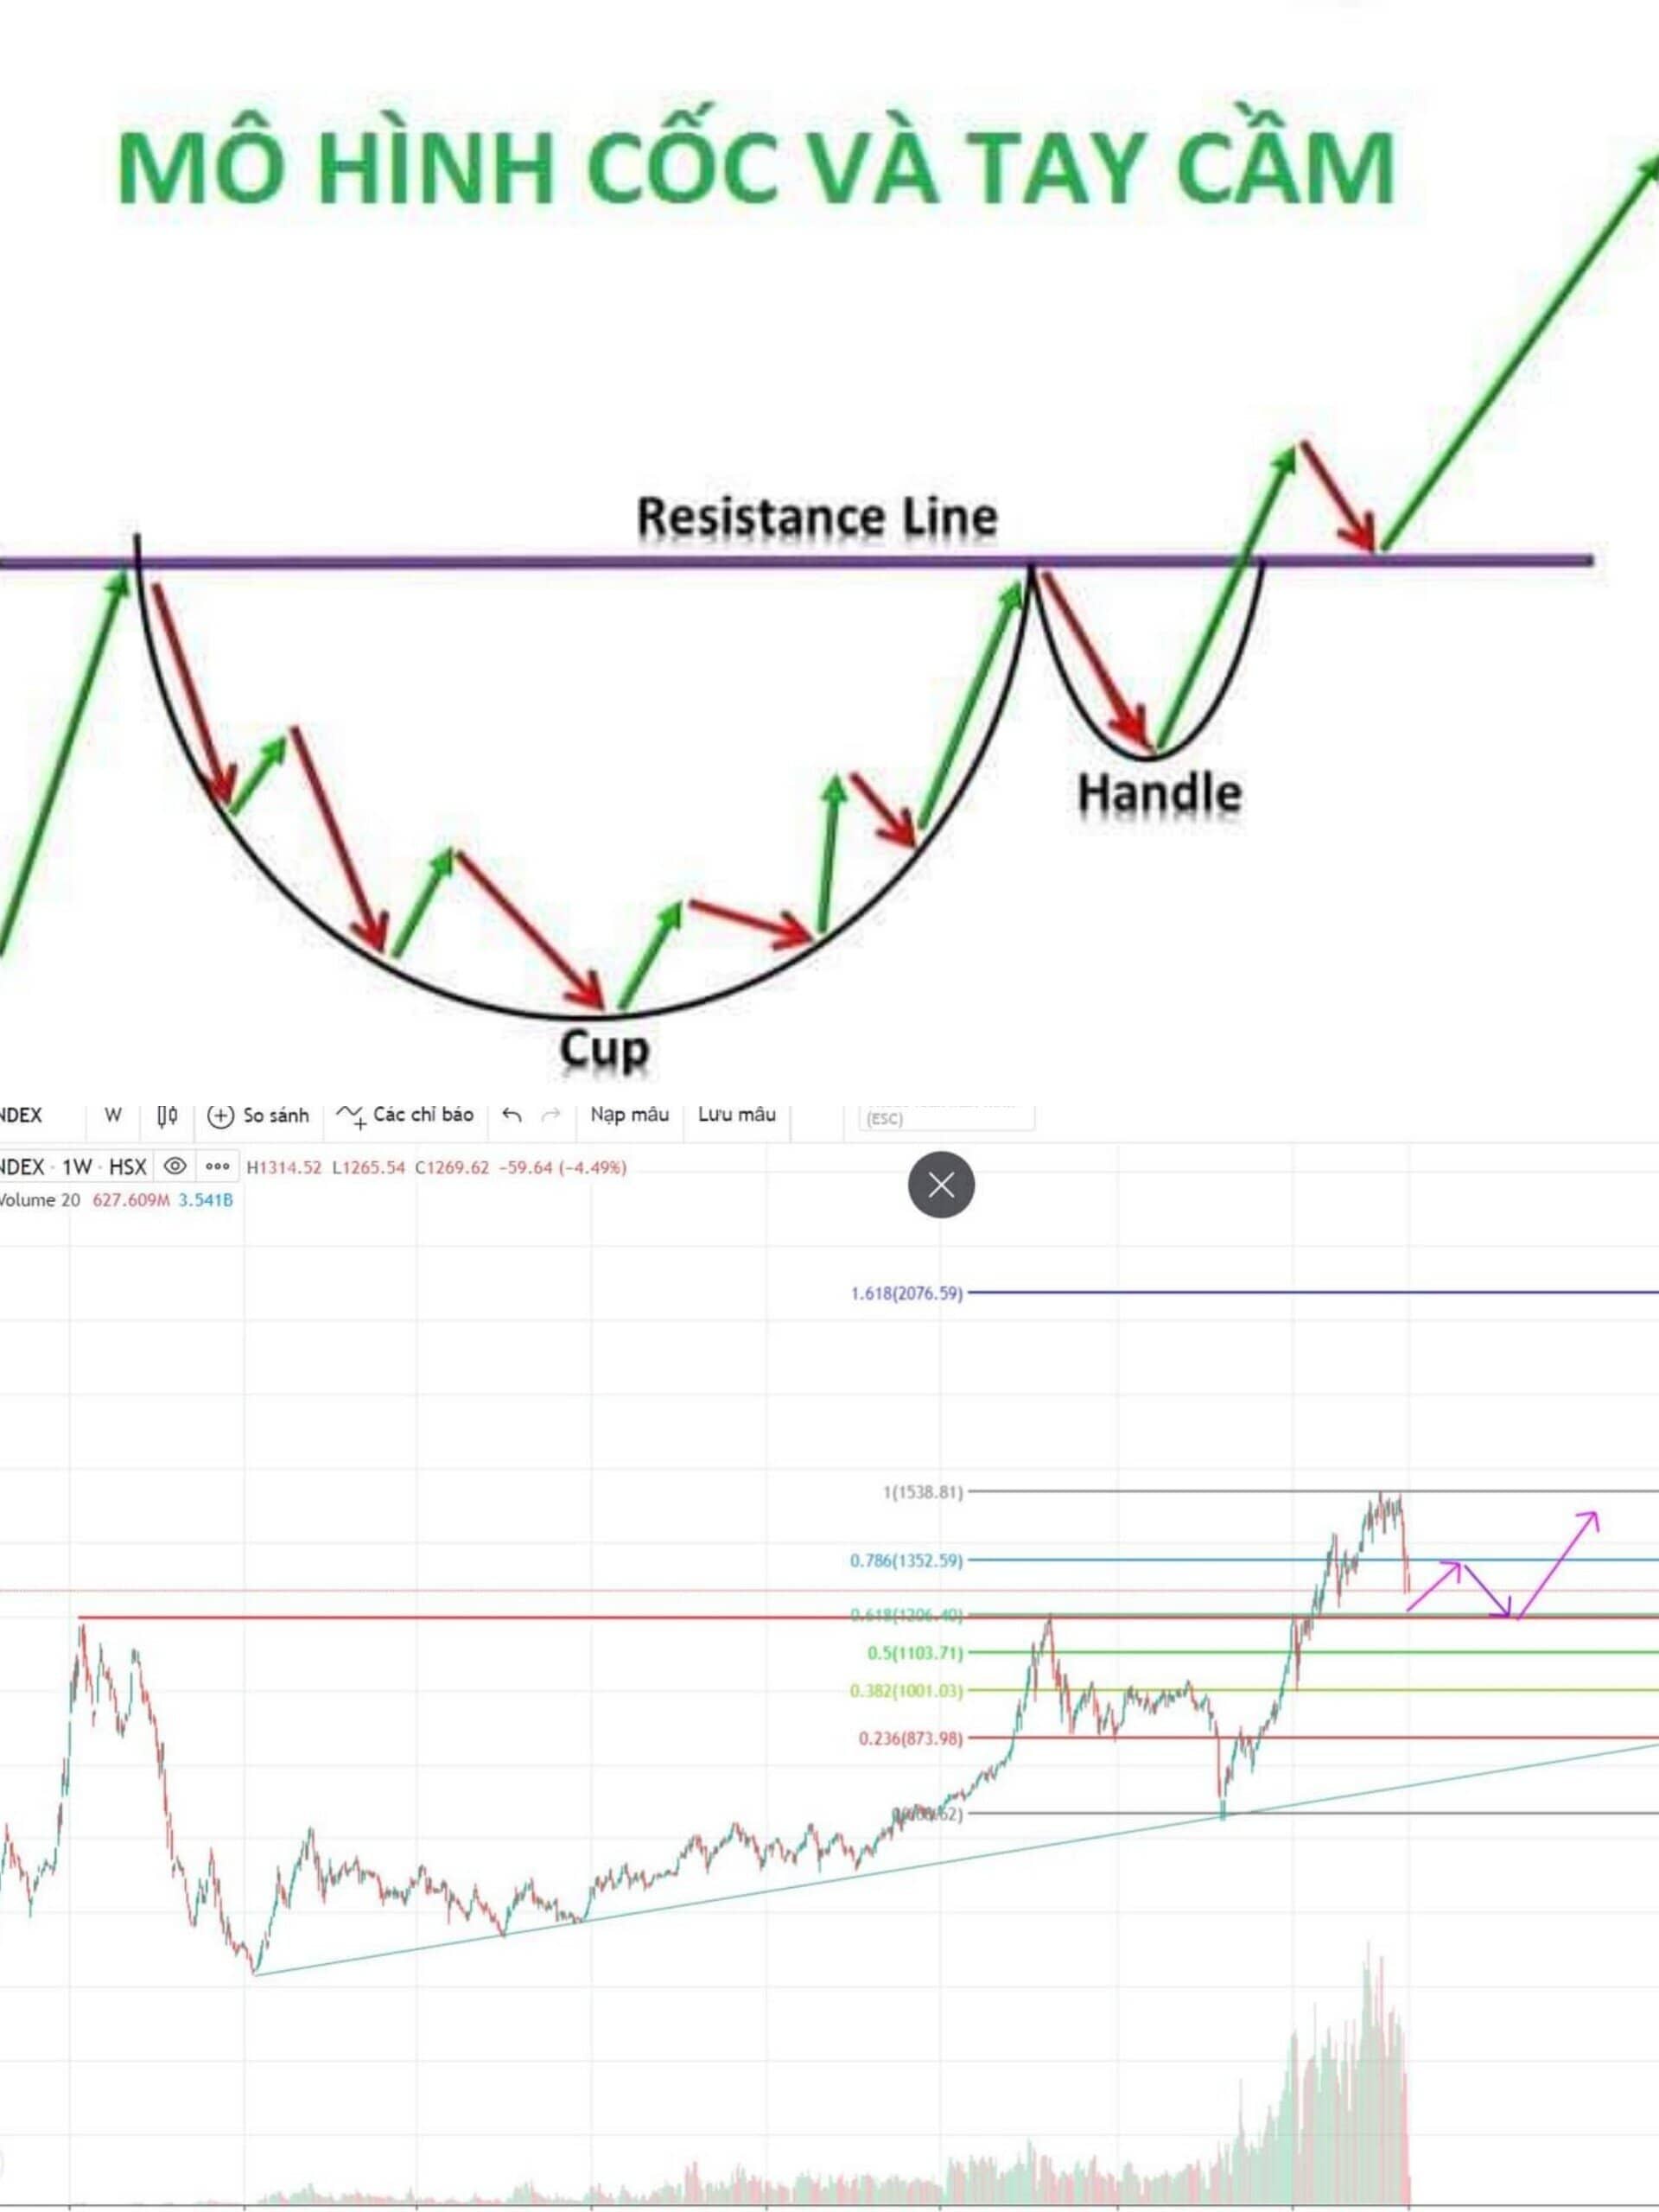Click the 0.786(1352.59) Fibonacci label
Viewport: 1659px width, 2212px height.
906,1560
